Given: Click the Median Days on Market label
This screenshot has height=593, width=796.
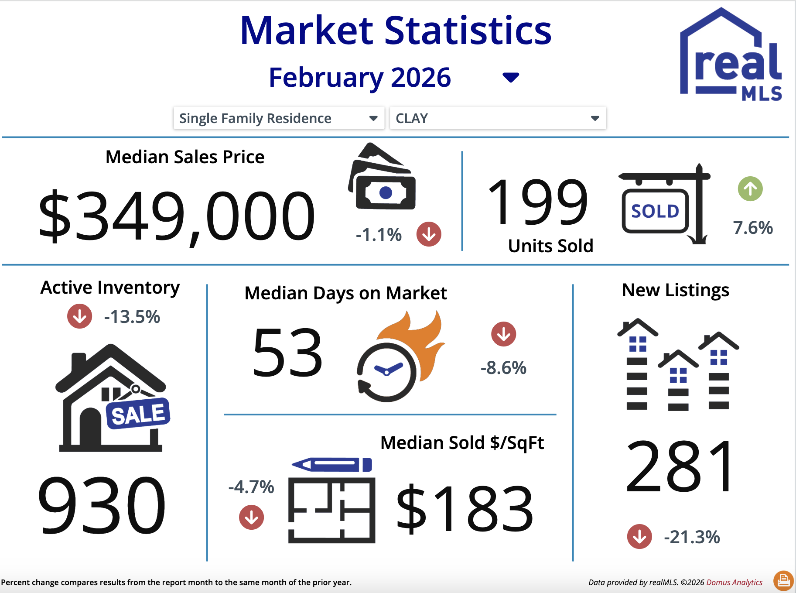Looking at the screenshot, I should 346,293.
